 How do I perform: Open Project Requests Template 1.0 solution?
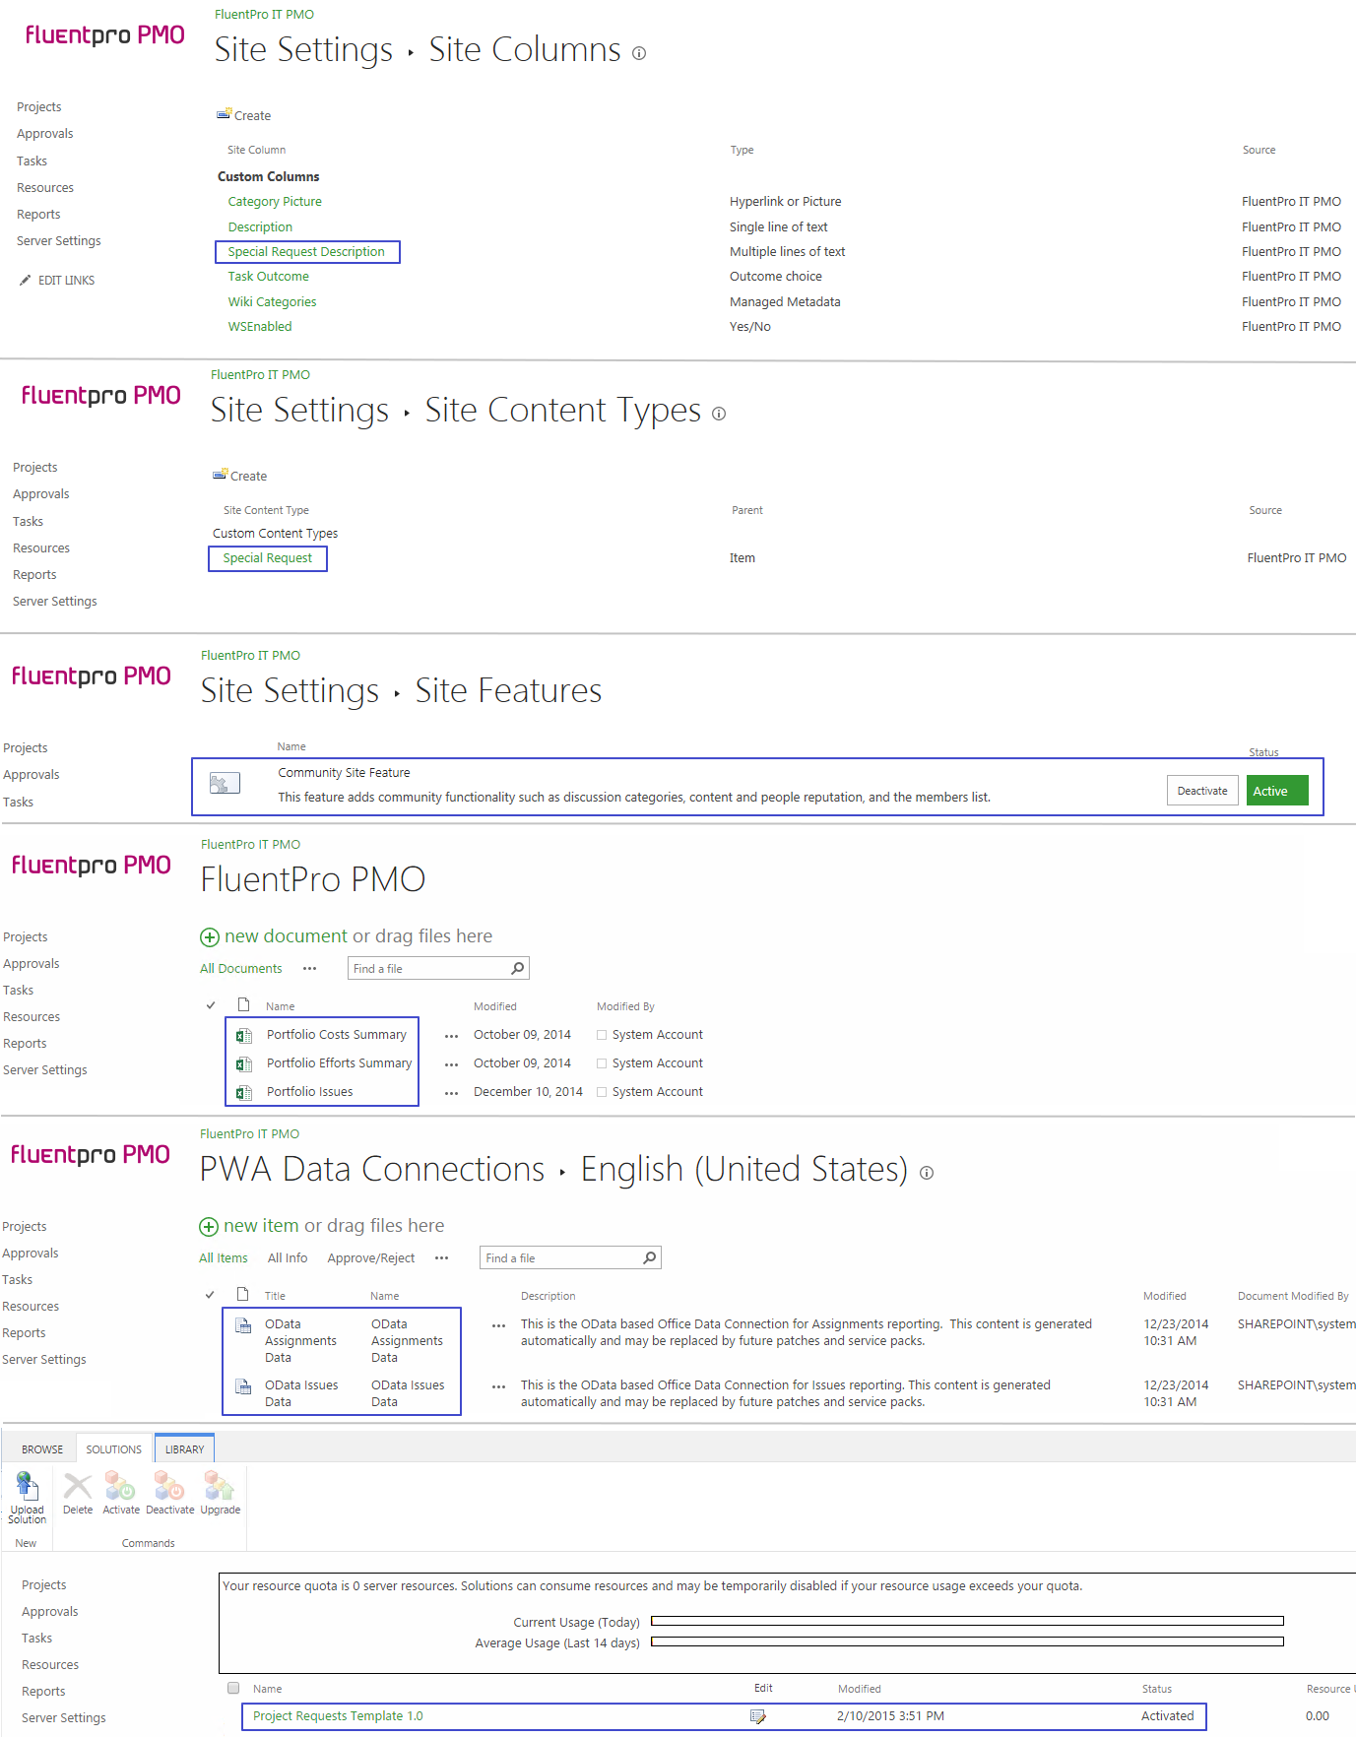338,1716
